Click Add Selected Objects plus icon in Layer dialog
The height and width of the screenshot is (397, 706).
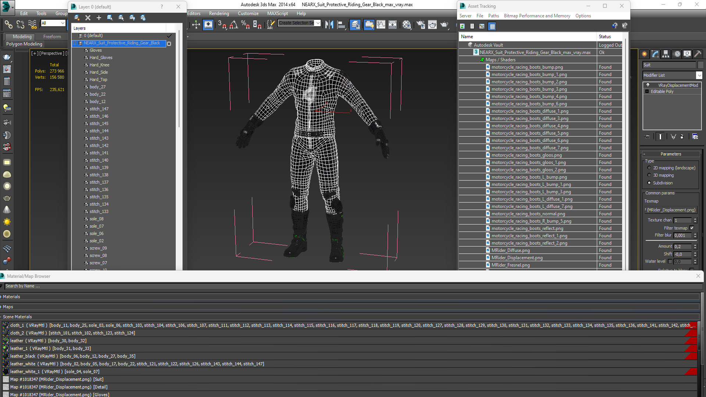99,18
